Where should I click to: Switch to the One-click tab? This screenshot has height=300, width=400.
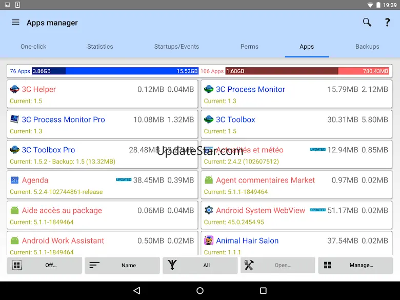pyautogui.click(x=33, y=47)
